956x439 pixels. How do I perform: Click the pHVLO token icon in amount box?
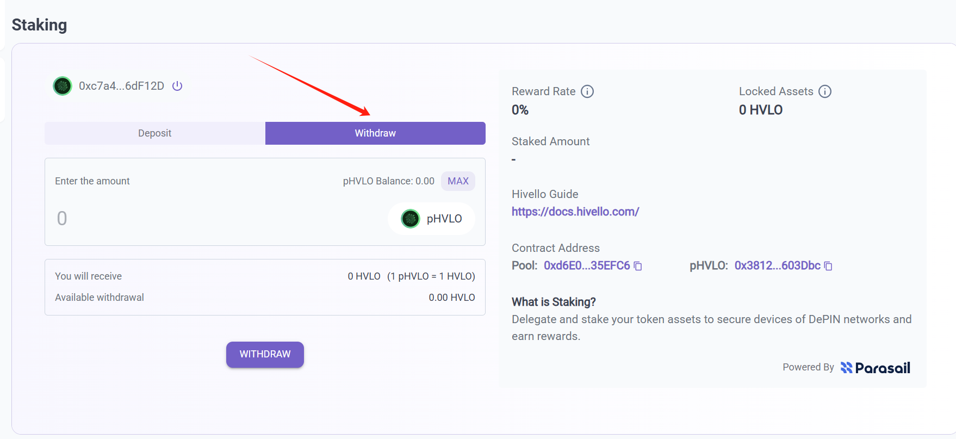coord(411,219)
